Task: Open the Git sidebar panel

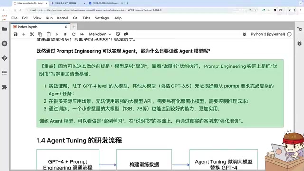Action: coord(4,58)
